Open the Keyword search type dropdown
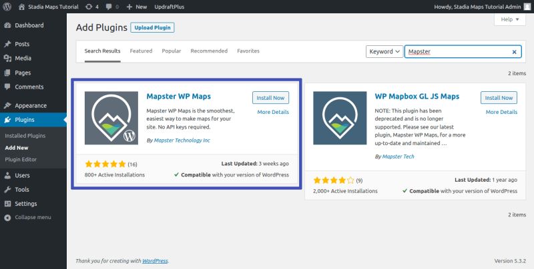Screen dimensions: 534x269 pos(384,52)
